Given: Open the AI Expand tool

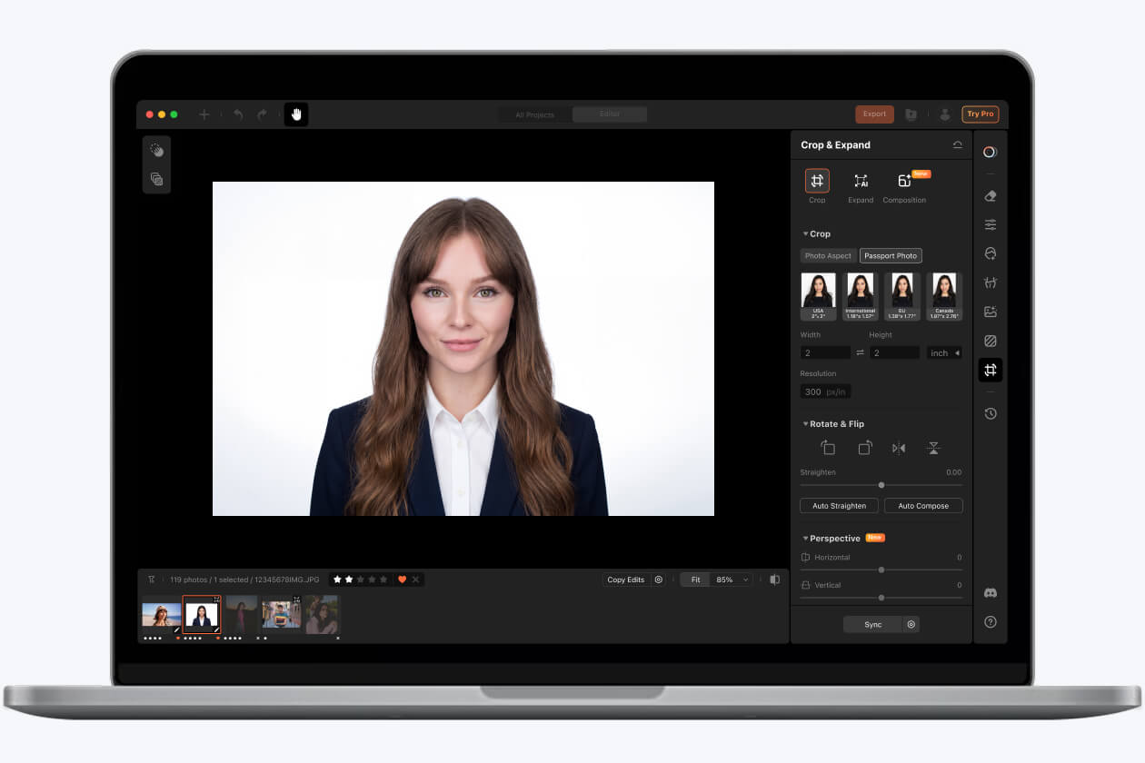Looking at the screenshot, I should click(x=861, y=181).
